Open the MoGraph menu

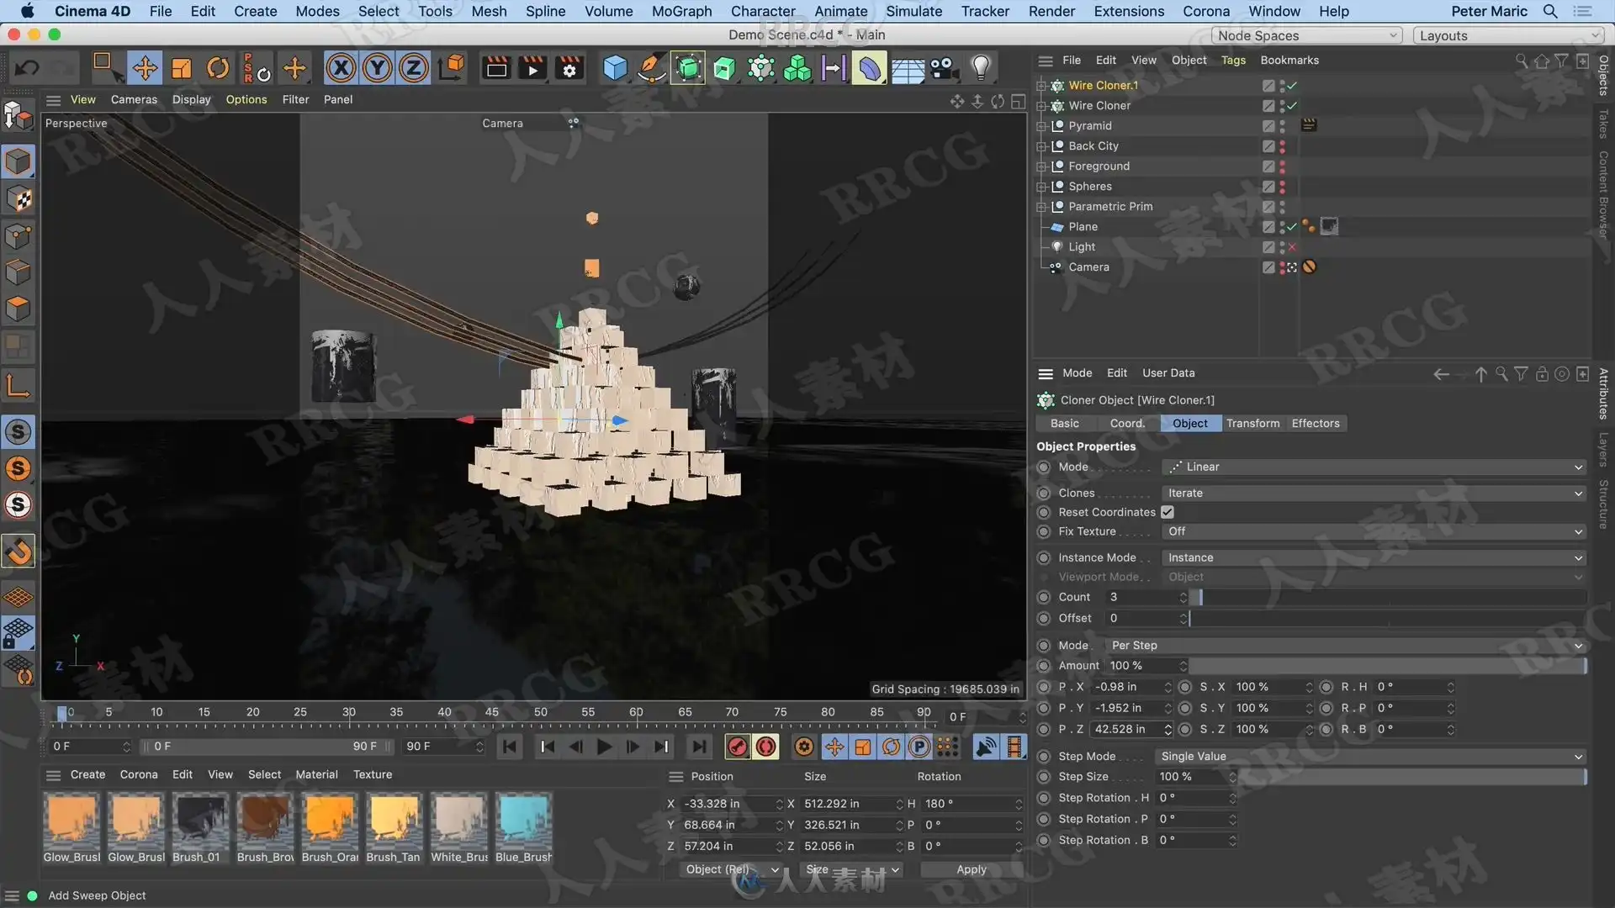[x=681, y=11]
